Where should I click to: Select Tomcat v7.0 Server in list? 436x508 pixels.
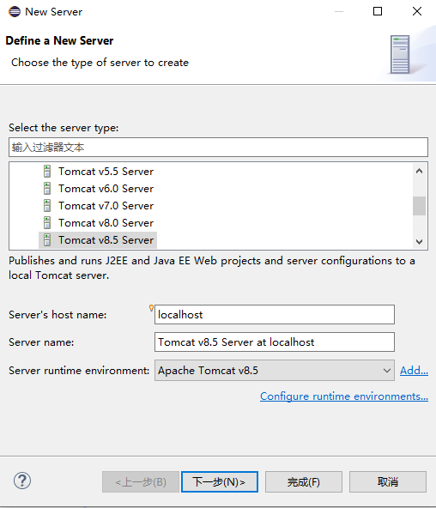coord(106,206)
